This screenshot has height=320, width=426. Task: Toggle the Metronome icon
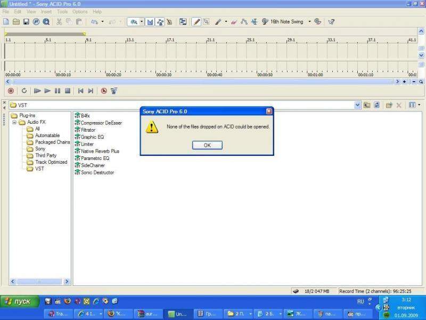(169, 22)
